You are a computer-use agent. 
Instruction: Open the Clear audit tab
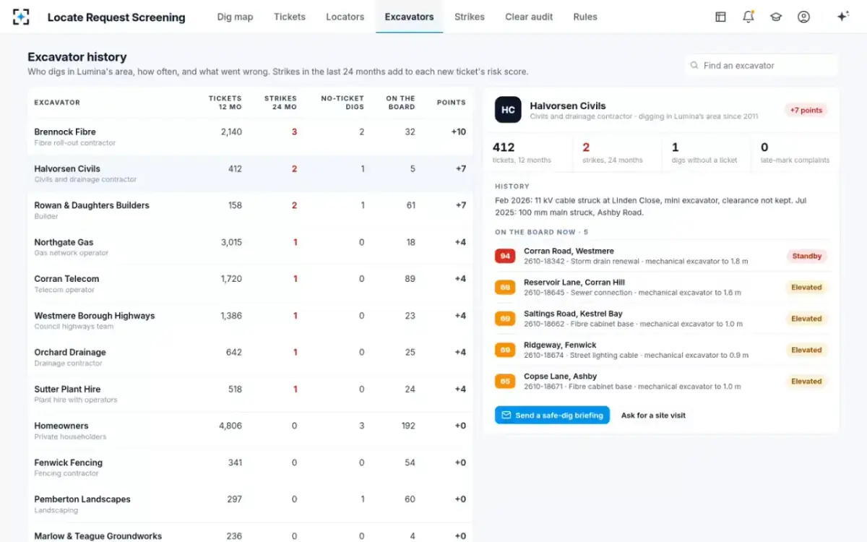[x=529, y=17]
